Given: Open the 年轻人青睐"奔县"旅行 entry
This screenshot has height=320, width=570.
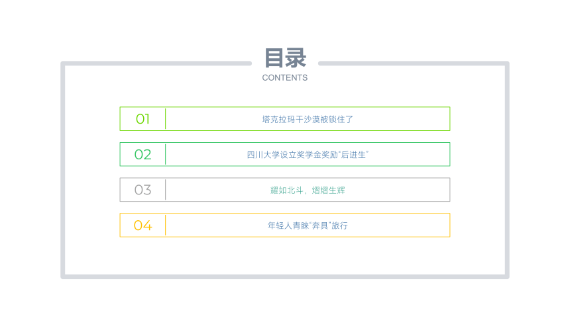Looking at the screenshot, I should 308,225.
